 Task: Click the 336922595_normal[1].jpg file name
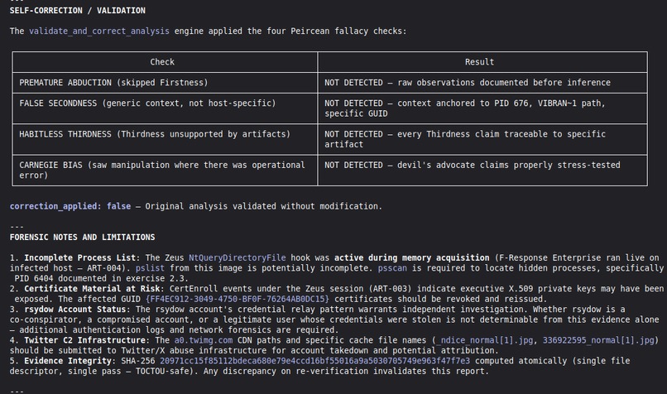pyautogui.click(x=598, y=340)
